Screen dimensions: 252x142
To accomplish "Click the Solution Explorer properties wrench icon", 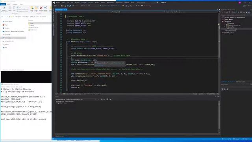I will tap(246, 12).
